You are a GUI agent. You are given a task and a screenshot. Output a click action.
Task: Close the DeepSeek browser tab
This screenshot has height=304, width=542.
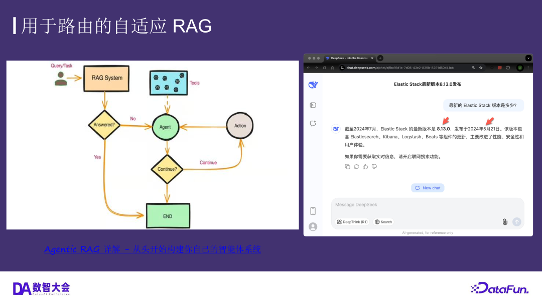click(x=372, y=58)
